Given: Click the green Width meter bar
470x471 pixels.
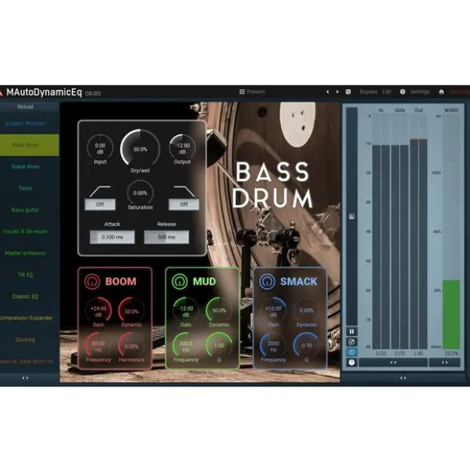Looking at the screenshot, I should (x=452, y=314).
